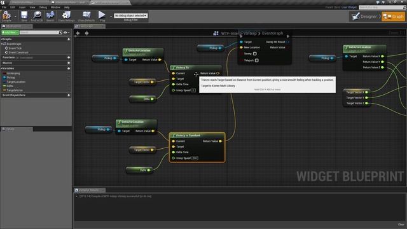Click Interp Speed value on VInterp To
The width and height of the screenshot is (407, 229).
click(x=193, y=90)
